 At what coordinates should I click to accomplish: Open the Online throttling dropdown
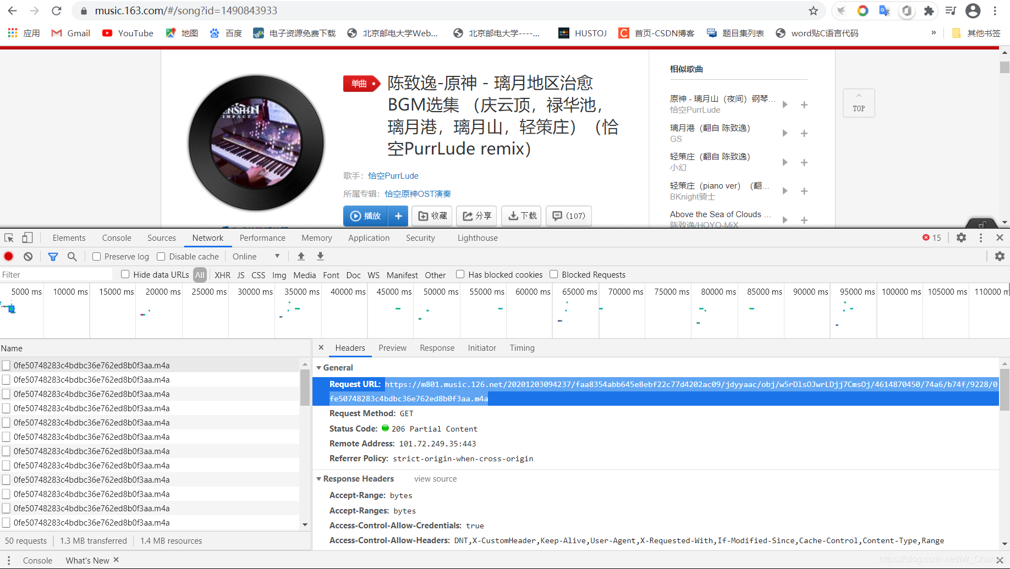point(256,256)
